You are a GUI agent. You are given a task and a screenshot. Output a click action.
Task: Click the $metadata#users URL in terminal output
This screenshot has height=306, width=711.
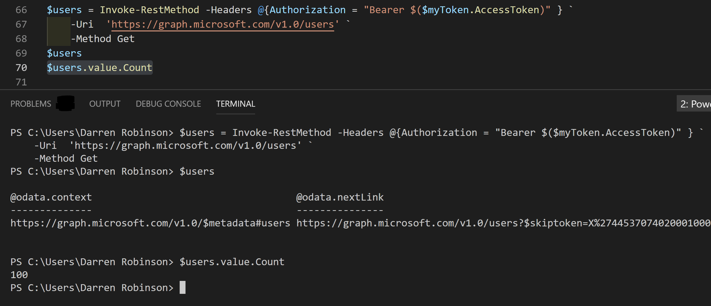pos(150,223)
